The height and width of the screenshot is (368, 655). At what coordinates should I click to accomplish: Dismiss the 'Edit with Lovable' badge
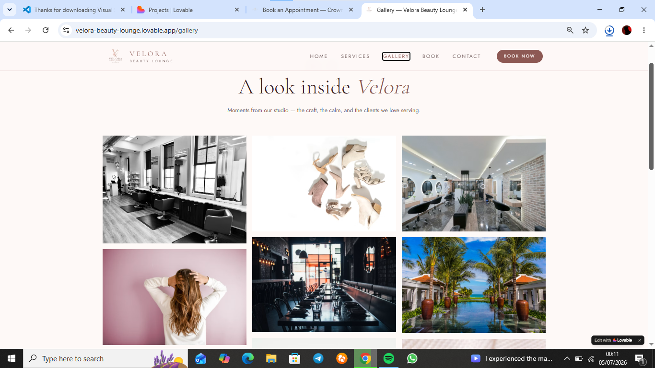(x=639, y=340)
